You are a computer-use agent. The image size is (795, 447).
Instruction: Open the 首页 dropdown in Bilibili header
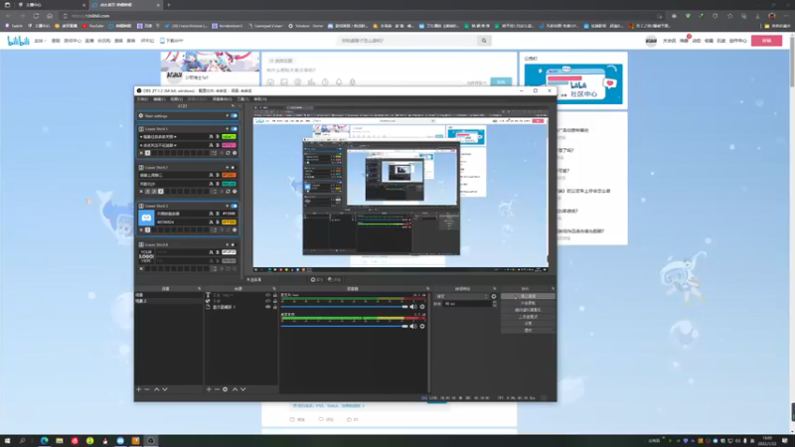[40, 41]
